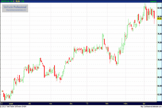Screen dimensions: 162x108
Task: Open the naponta interval selector
Action: [153, 1]
